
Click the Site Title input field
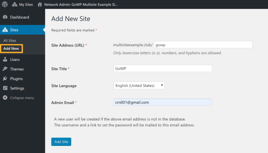click(163, 68)
